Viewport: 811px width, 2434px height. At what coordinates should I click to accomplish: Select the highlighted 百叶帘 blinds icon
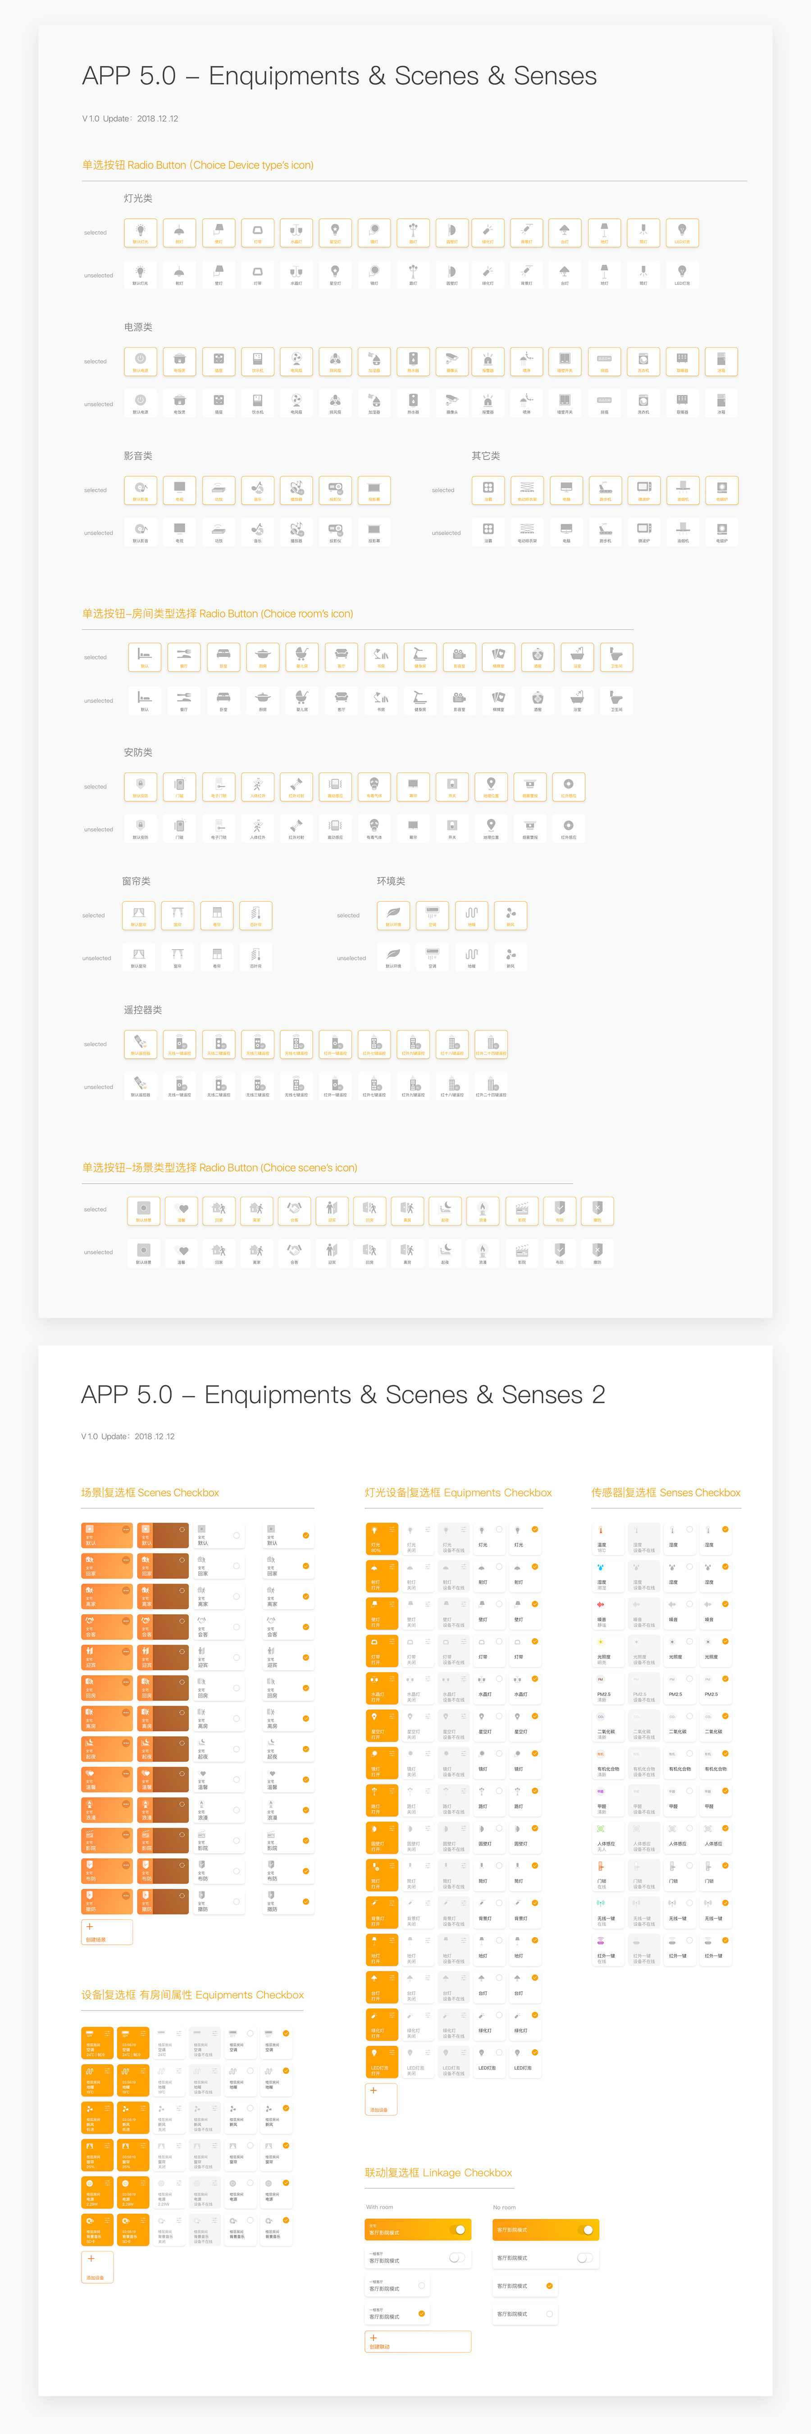tap(256, 914)
